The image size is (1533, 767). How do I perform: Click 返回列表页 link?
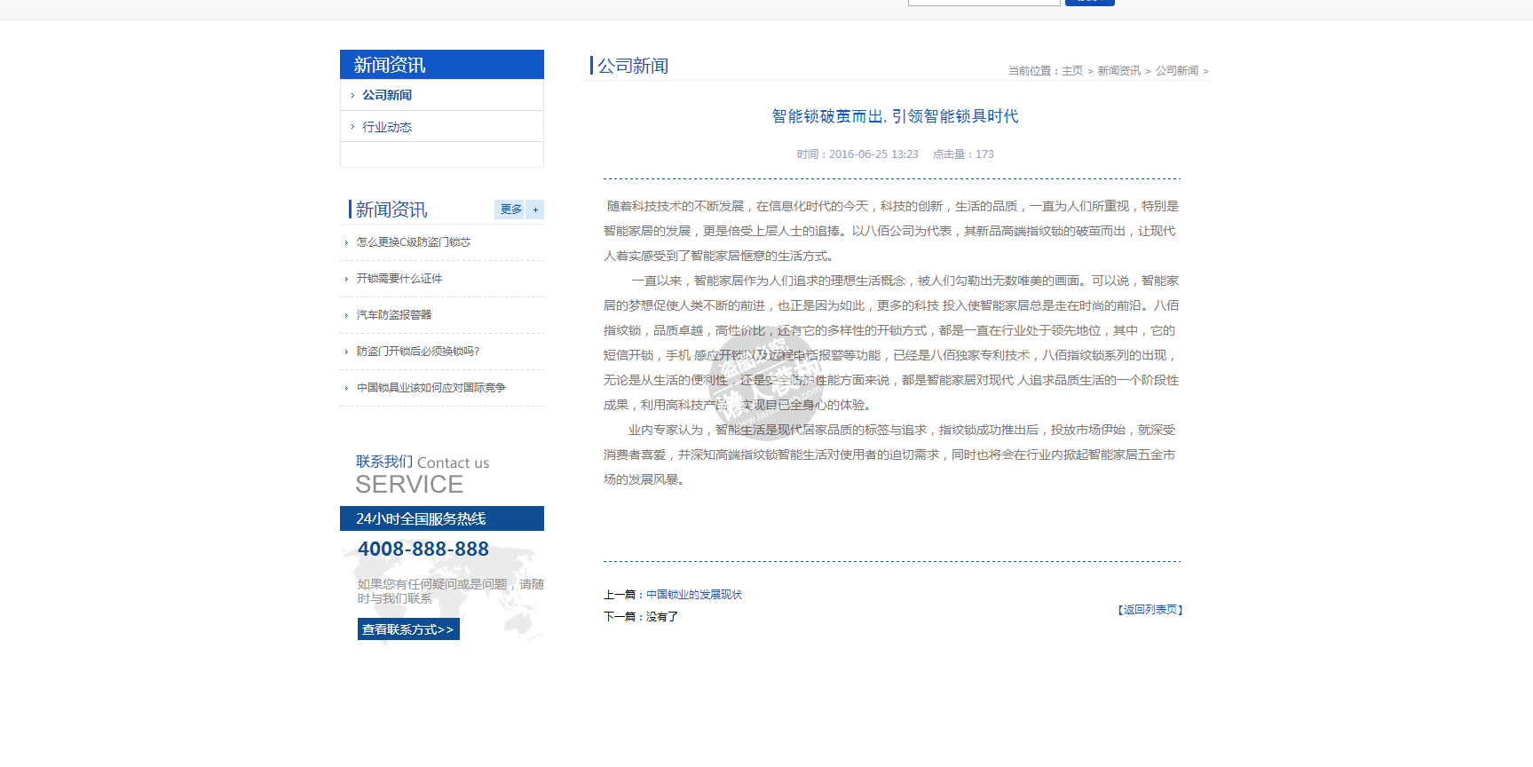tap(1150, 610)
